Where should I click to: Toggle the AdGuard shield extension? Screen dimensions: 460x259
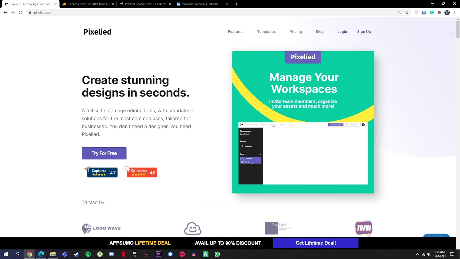pos(416,12)
